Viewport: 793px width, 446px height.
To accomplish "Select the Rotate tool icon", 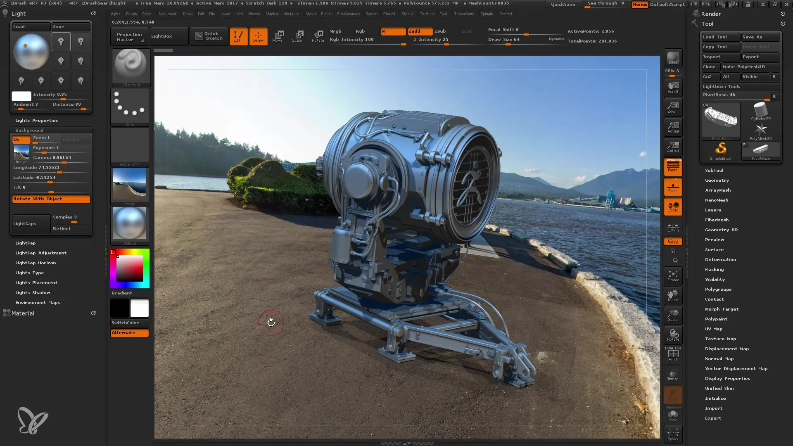I will 317,36.
